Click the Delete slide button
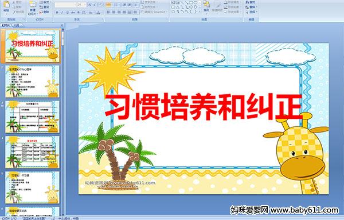This screenshot has width=344, height=220. [45, 12]
